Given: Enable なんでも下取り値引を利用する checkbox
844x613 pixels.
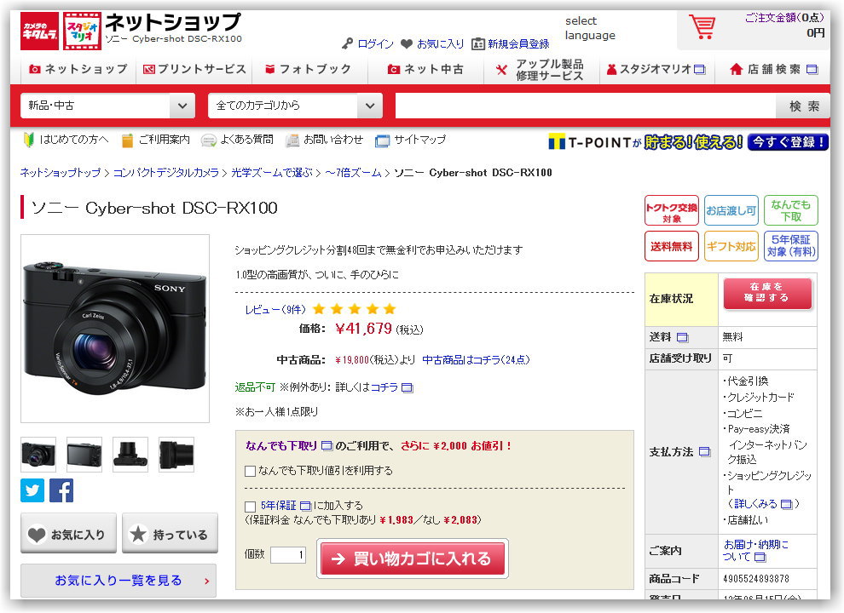Looking at the screenshot, I should [x=250, y=471].
